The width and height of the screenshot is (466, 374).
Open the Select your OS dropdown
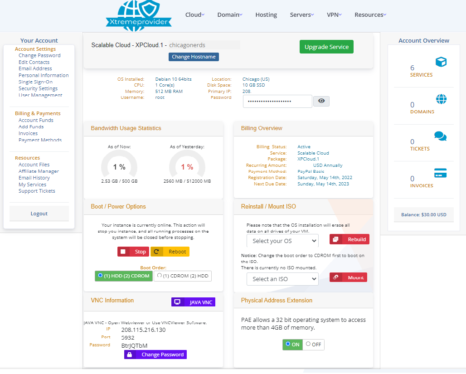(282, 241)
